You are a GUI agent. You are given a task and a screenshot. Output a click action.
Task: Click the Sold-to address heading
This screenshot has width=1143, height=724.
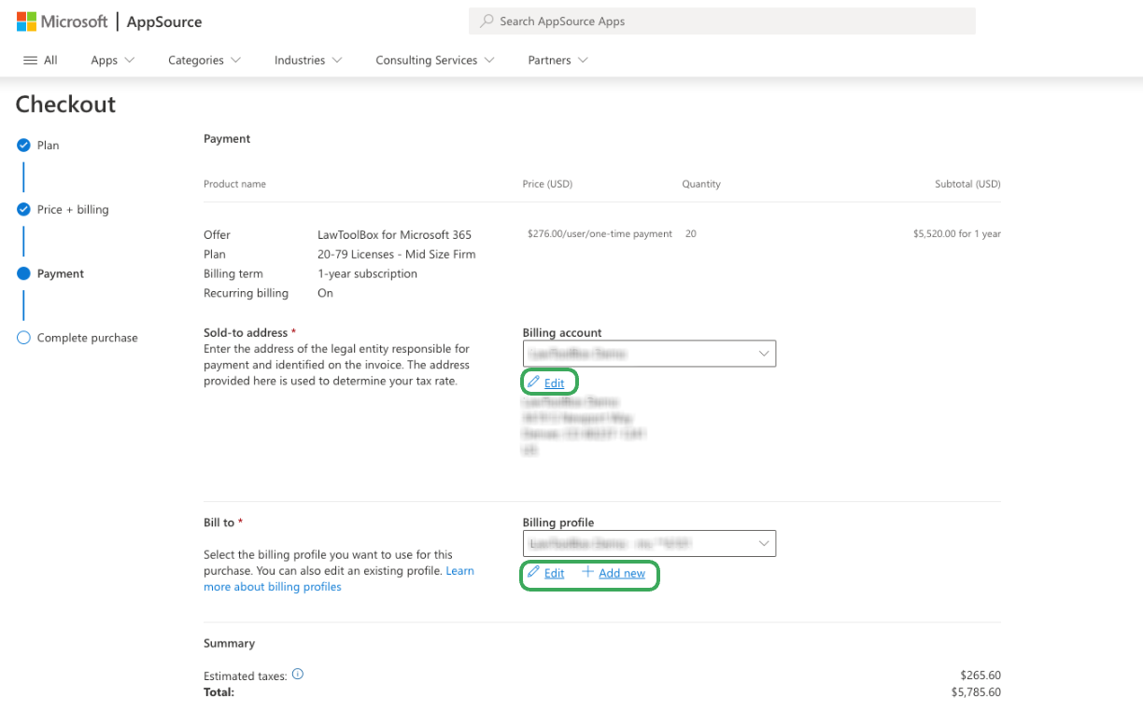click(x=247, y=333)
